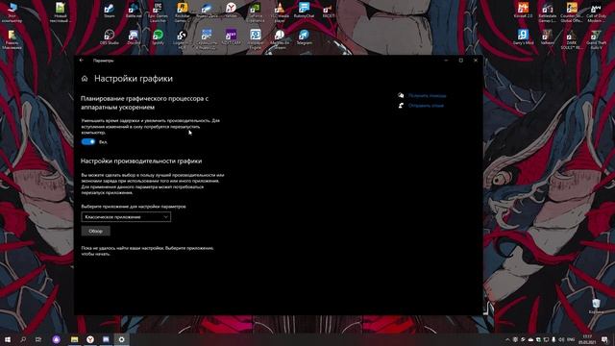Select the DARK SOULS desktop shortcut

point(572,39)
